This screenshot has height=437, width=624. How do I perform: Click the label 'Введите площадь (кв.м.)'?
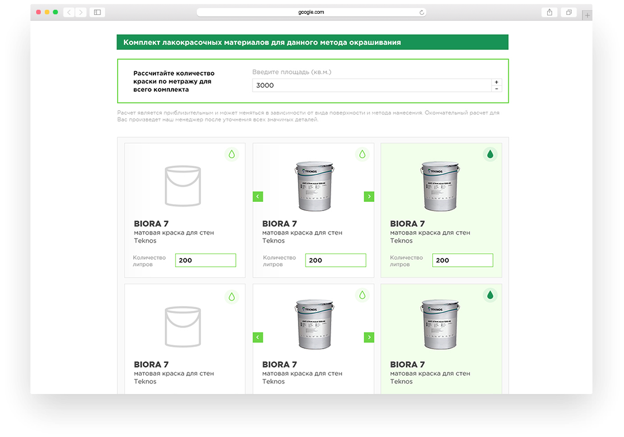[x=292, y=72]
